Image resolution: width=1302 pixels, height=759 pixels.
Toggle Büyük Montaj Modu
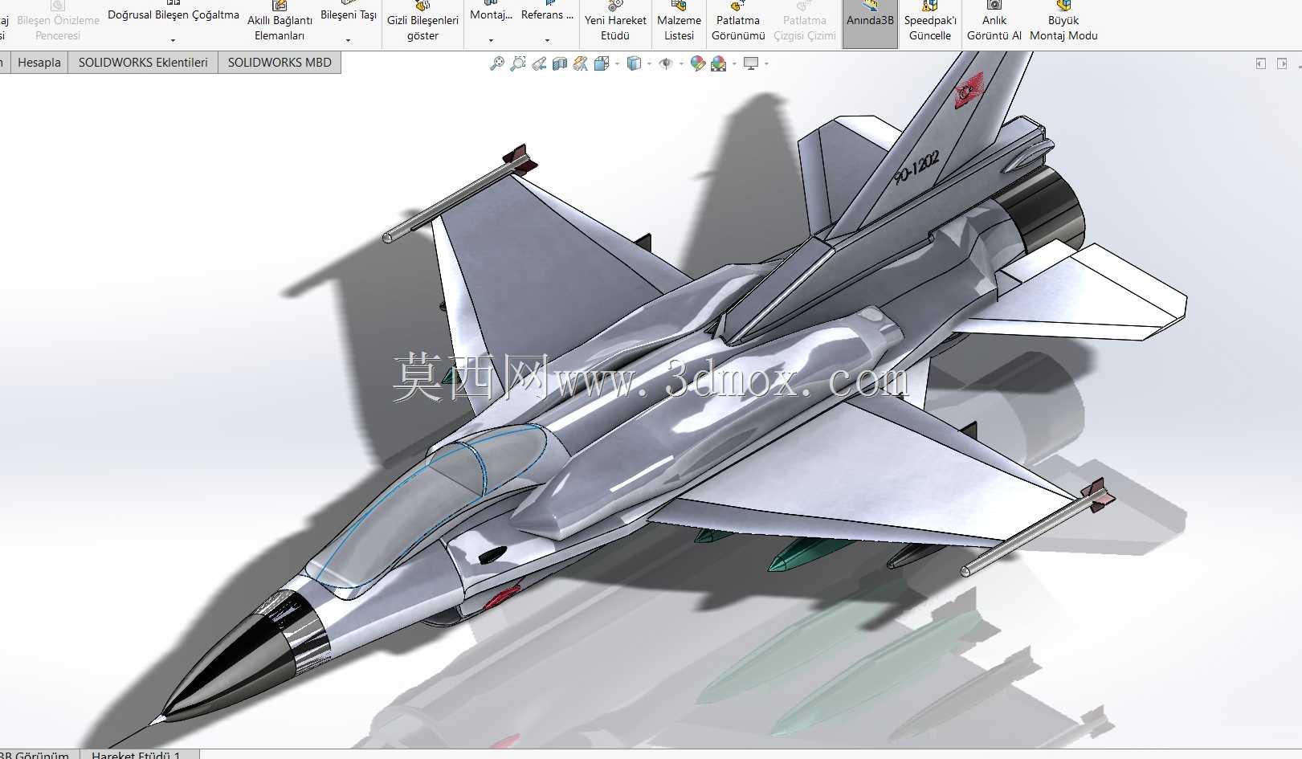(x=1063, y=22)
